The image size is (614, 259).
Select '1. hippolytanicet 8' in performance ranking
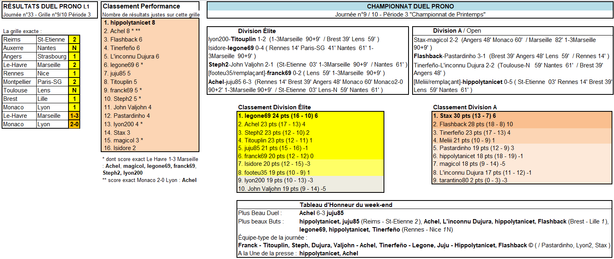coord(129,23)
